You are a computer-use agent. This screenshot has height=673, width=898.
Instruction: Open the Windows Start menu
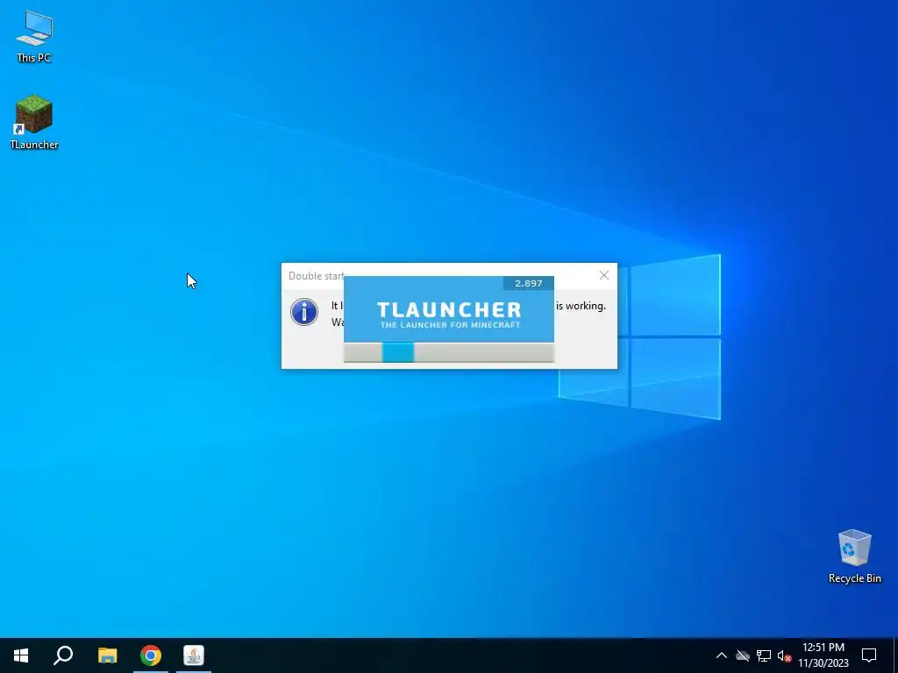click(21, 655)
